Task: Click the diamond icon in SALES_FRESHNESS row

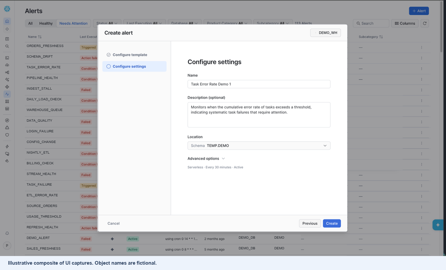Action: point(112,250)
